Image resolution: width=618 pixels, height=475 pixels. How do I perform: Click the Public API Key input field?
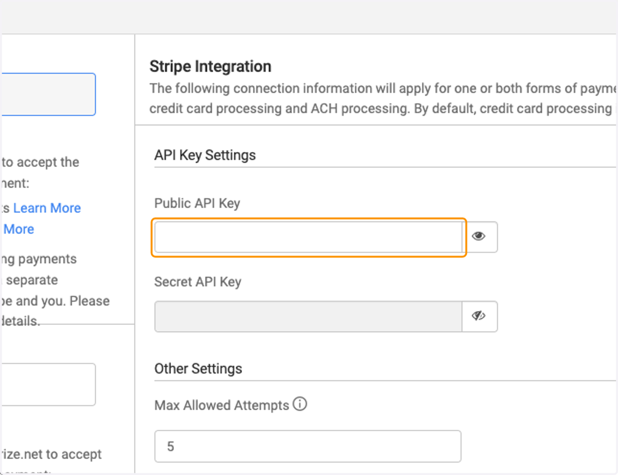308,237
